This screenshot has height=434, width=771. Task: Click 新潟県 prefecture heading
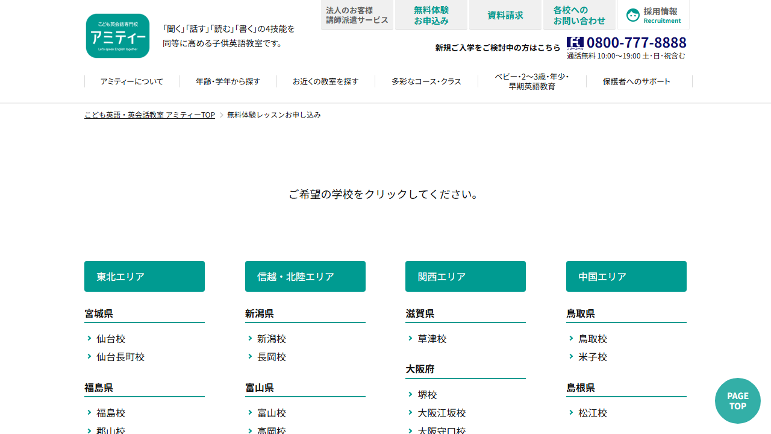tap(260, 313)
